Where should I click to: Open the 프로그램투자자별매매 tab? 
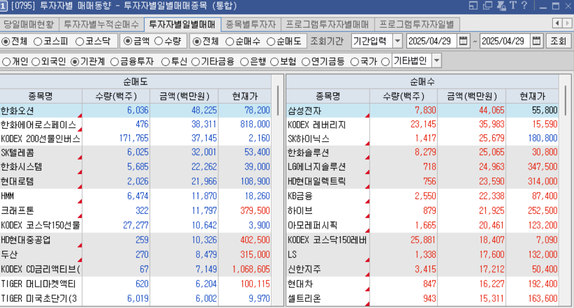pyautogui.click(x=327, y=25)
